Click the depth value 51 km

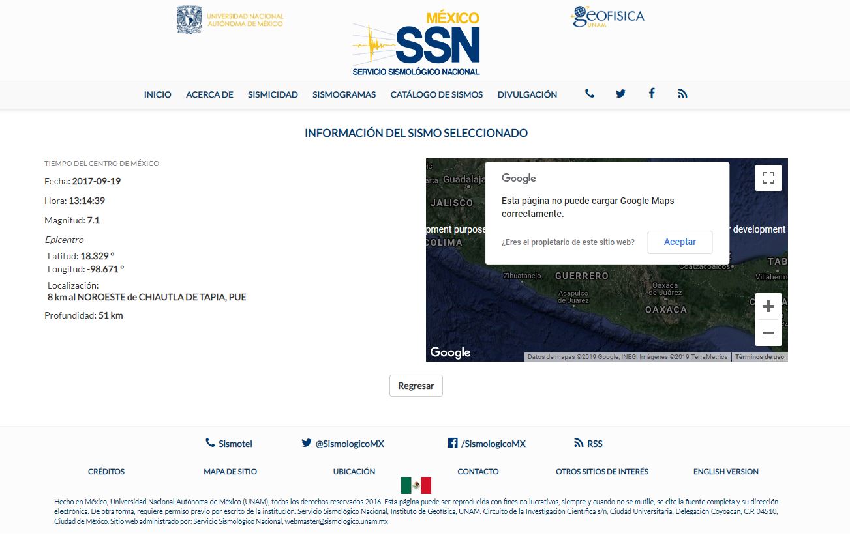111,315
